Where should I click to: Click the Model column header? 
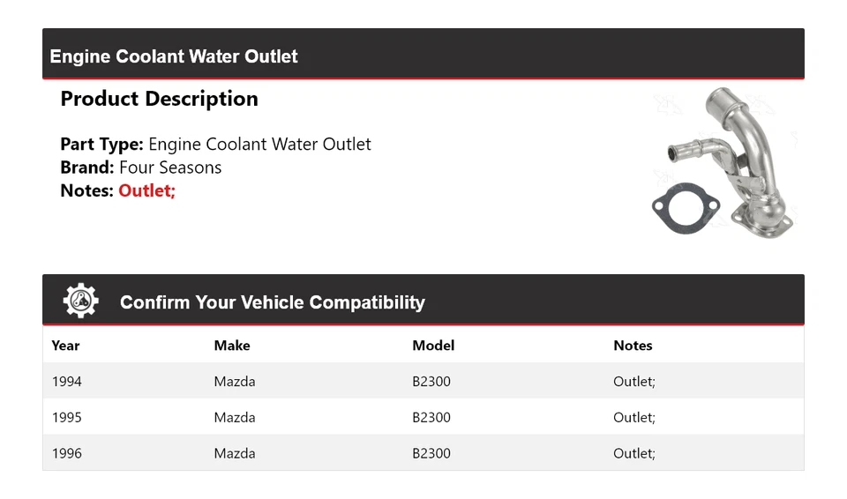[x=433, y=346]
